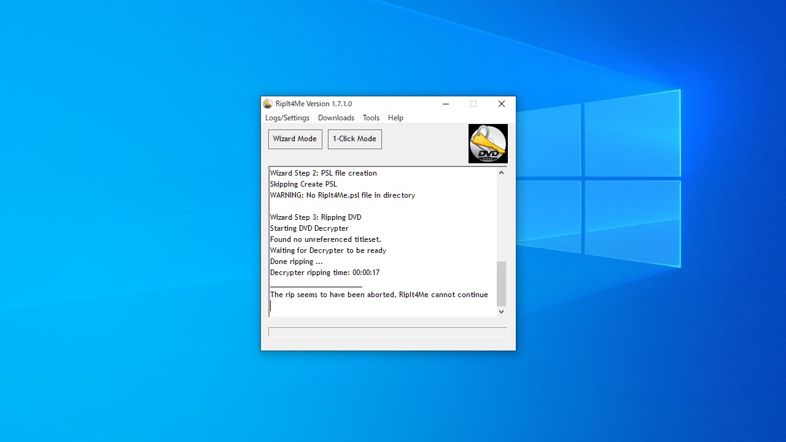Open the Downloads menu
The width and height of the screenshot is (786, 442).
click(336, 118)
